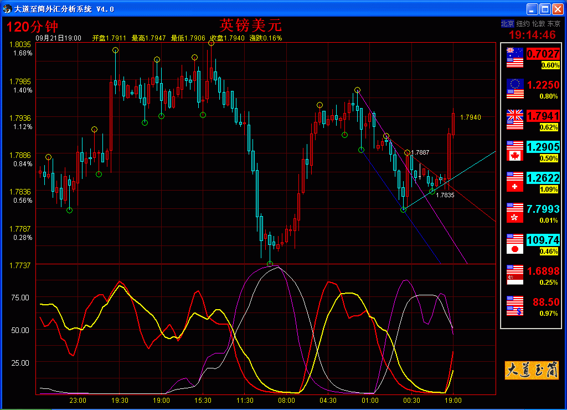567x410 pixels.
Task: Click the 英镑美元 chart title
Action: [251, 25]
